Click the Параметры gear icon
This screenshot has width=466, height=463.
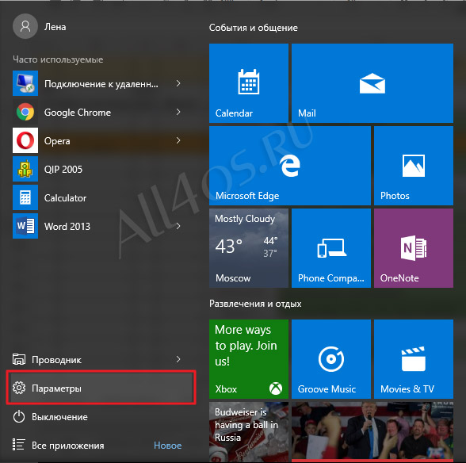point(19,388)
